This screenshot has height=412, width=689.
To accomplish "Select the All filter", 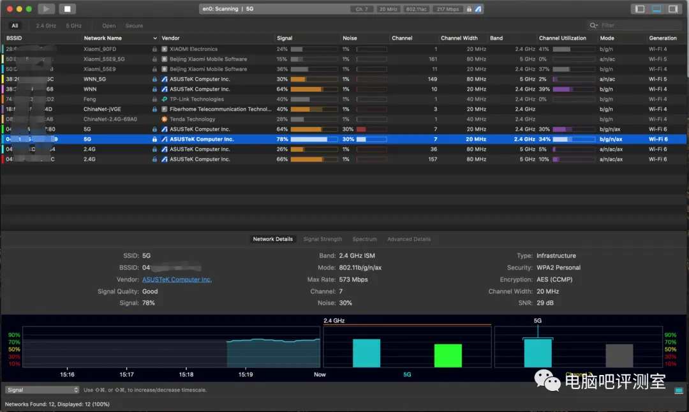I will point(15,26).
